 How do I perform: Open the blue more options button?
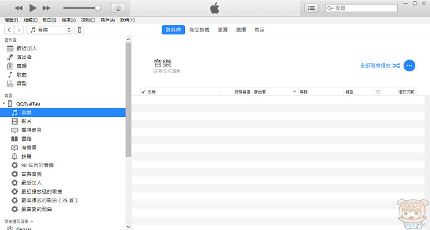tap(409, 66)
